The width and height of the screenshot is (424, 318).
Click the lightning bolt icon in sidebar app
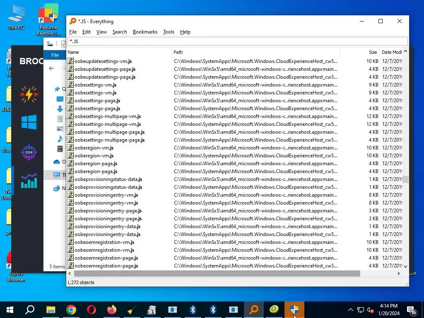[x=29, y=94]
